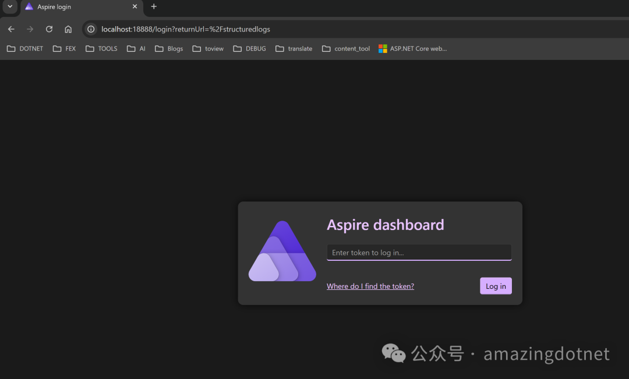Go to browser home page icon
The height and width of the screenshot is (379, 629).
(68, 29)
